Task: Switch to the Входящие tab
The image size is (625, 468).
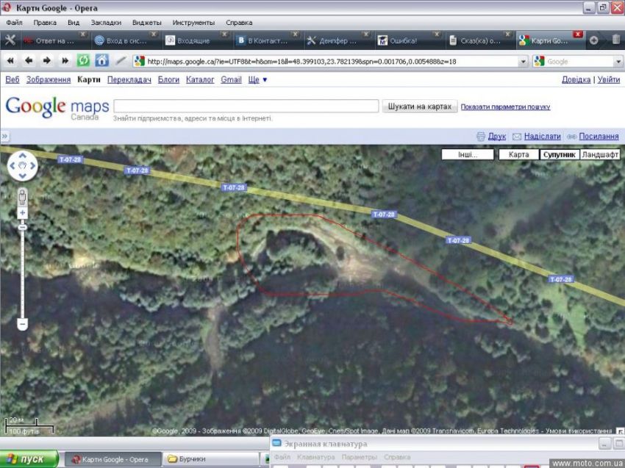Action: point(193,40)
